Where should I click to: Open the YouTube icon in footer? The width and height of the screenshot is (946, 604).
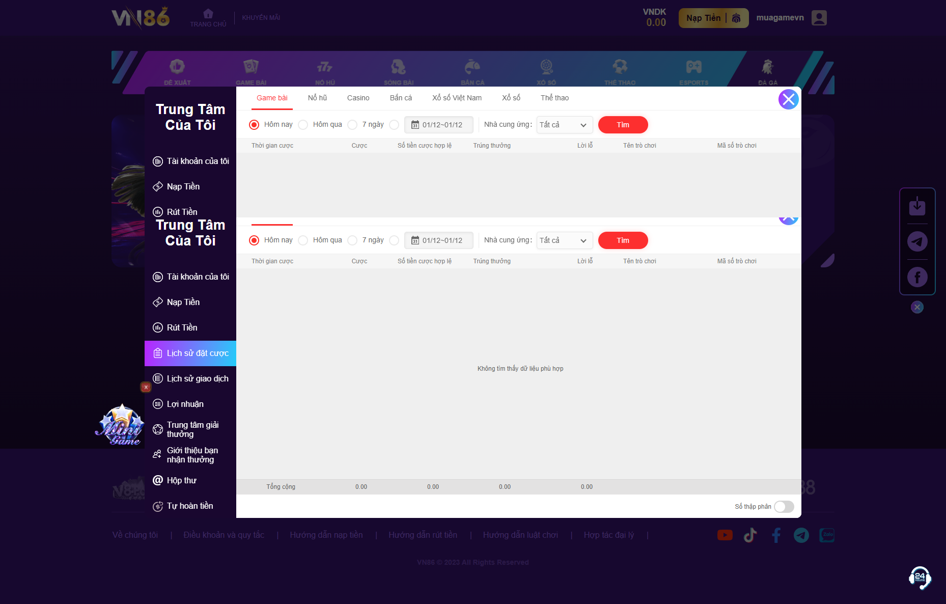coord(725,535)
